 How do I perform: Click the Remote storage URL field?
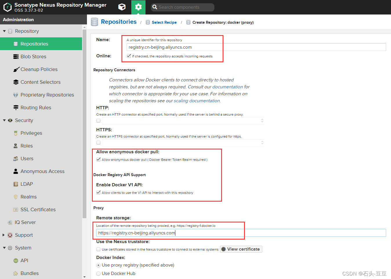241,233
